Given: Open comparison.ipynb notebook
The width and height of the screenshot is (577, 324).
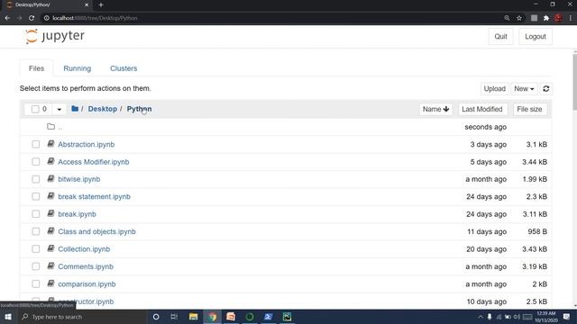Looking at the screenshot, I should [87, 284].
